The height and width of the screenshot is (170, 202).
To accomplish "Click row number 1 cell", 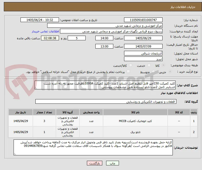I will point(194,121).
